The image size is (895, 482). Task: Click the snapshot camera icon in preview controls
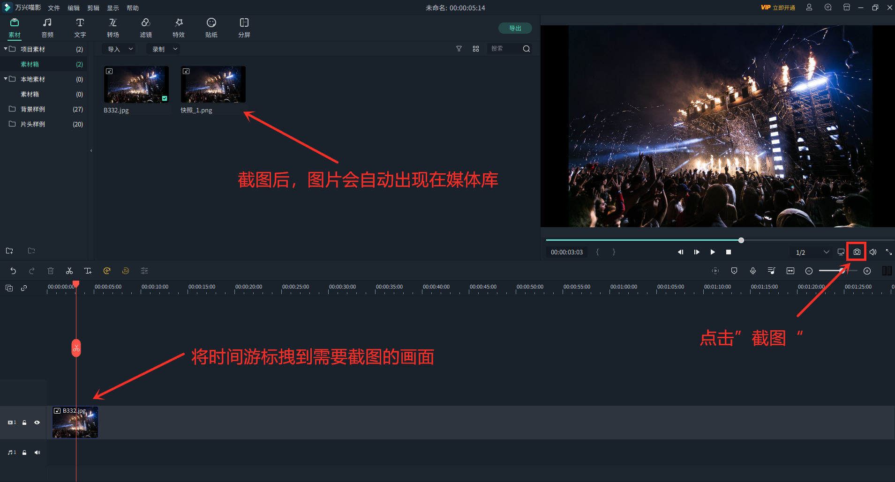(857, 252)
